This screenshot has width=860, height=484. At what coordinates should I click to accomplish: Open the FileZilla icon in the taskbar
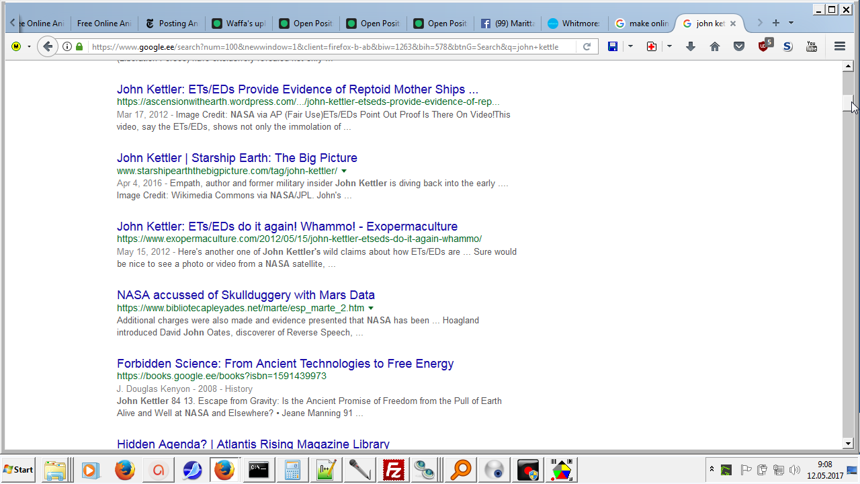click(394, 469)
